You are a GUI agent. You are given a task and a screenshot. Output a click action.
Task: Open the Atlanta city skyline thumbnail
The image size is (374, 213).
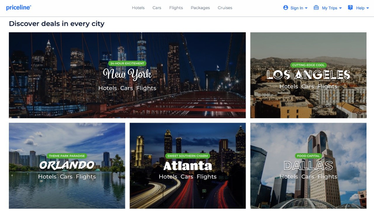tap(188, 166)
